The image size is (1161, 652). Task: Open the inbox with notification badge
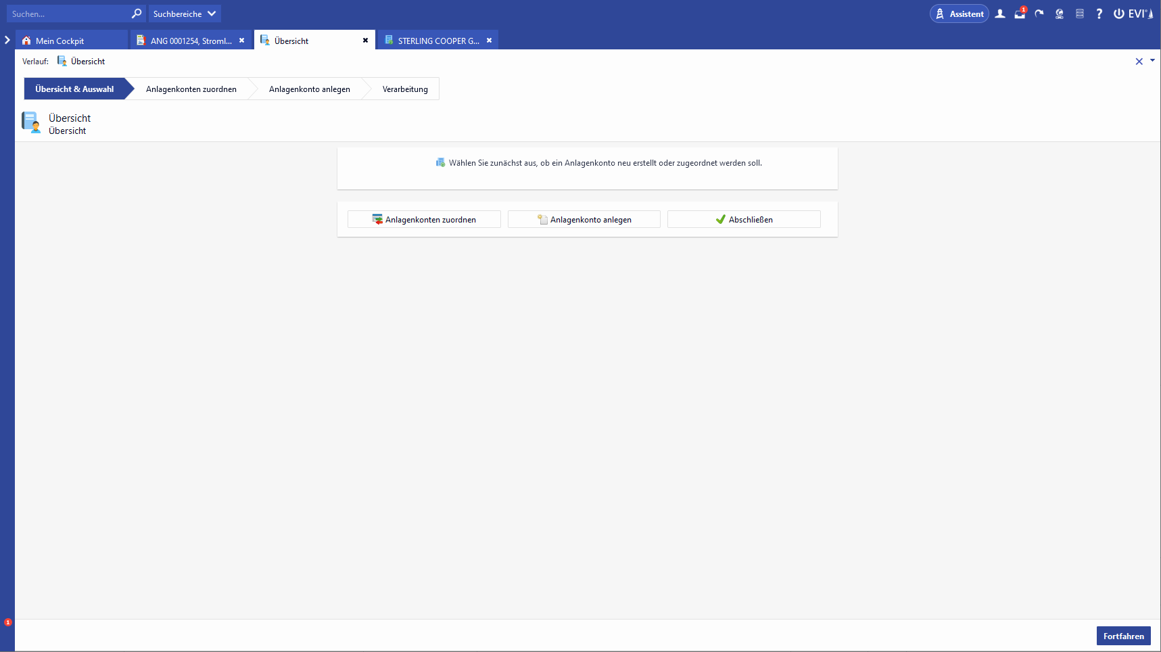[1020, 14]
